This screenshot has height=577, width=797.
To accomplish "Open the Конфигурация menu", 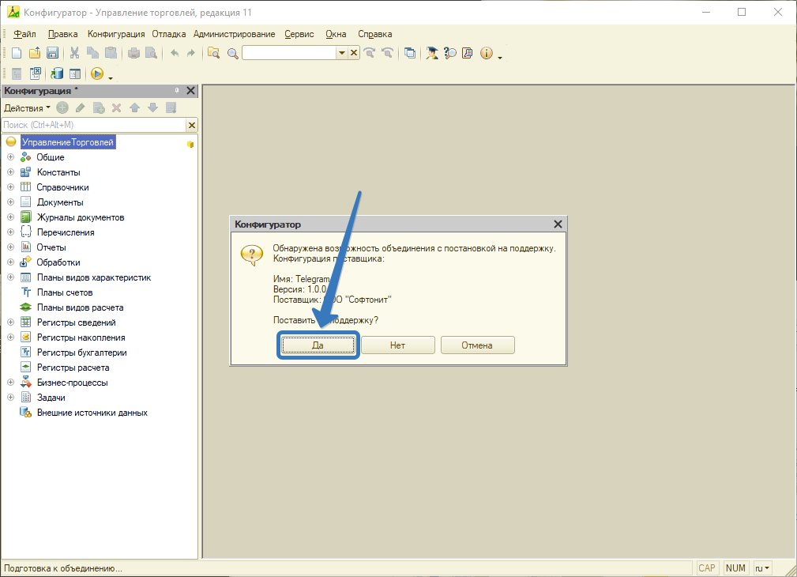I will (x=116, y=34).
